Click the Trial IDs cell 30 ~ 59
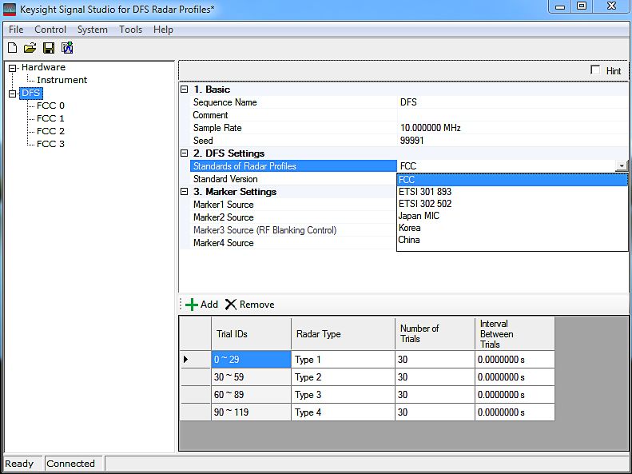 coord(251,376)
